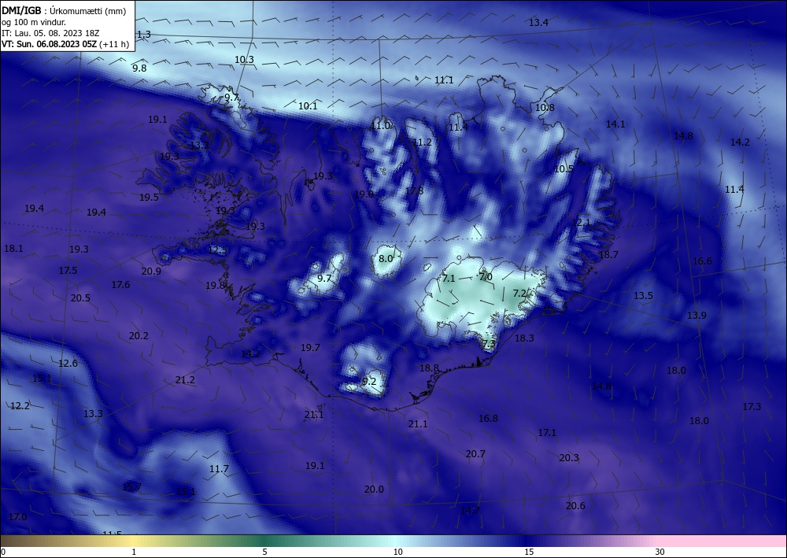Click the '12.5' value on Snæfellsnes peninsula

coord(217,250)
